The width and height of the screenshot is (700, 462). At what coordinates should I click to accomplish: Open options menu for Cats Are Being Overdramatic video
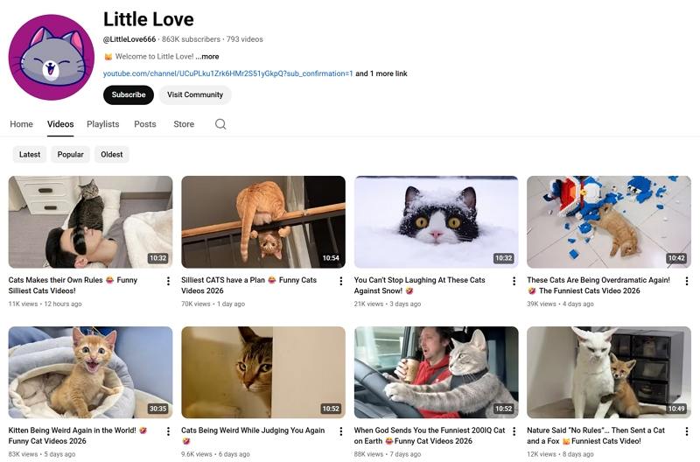pyautogui.click(x=687, y=281)
